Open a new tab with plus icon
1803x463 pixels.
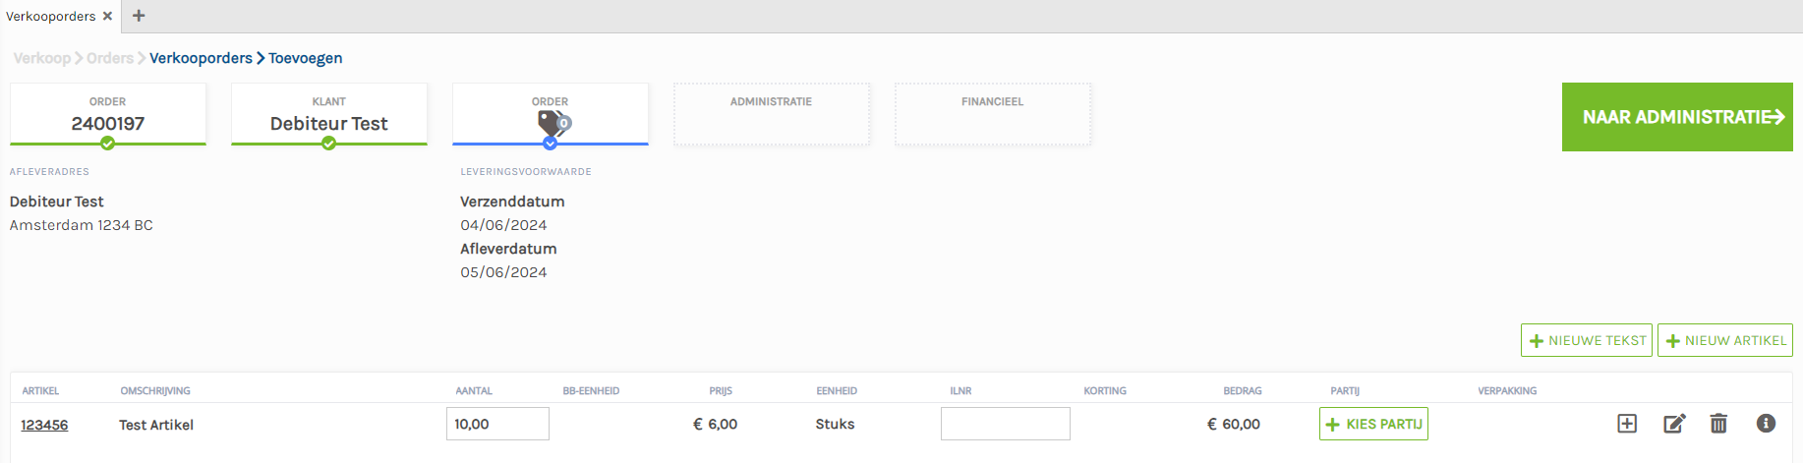(139, 16)
